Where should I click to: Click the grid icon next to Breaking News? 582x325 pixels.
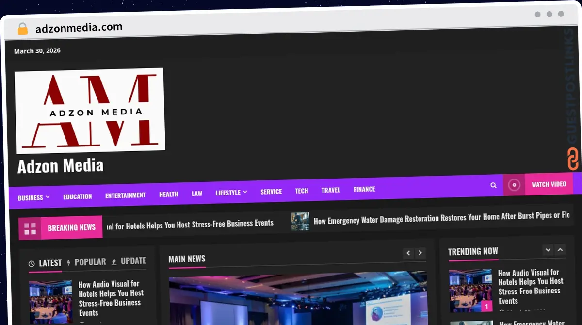pos(30,227)
